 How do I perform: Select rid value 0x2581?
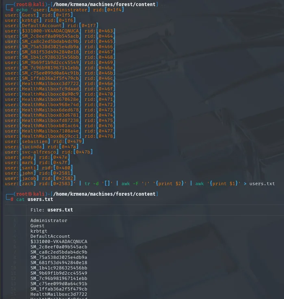pyautogui.click(x=62, y=173)
